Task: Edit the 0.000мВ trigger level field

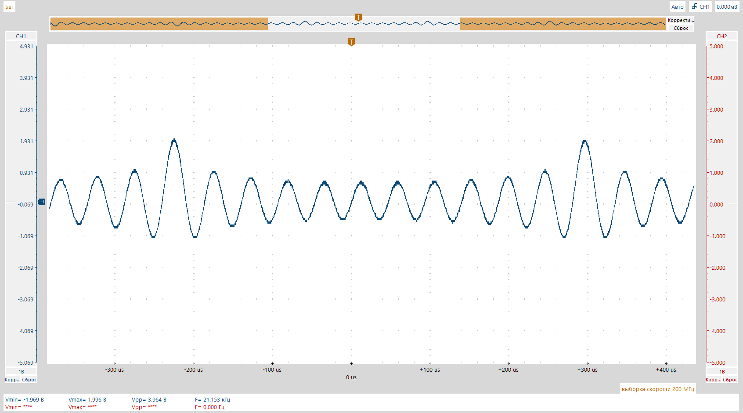Action: [727, 7]
